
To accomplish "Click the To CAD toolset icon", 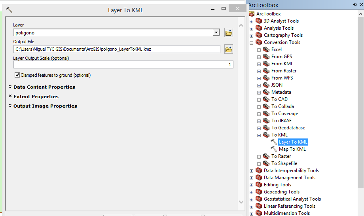I will 266,99.
